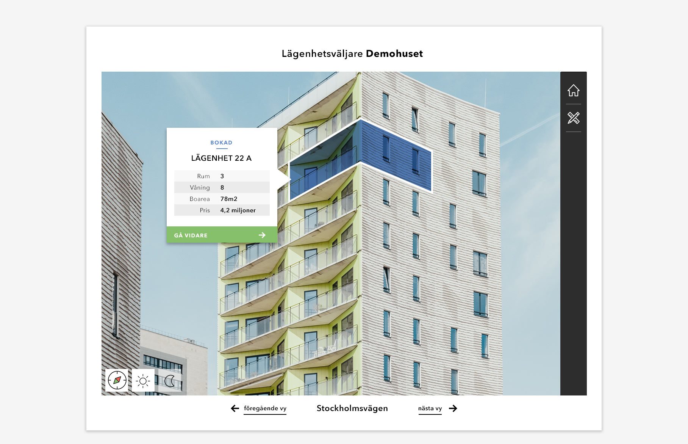
Task: Click the "Stockholmsvägen" view name
Action: click(352, 408)
